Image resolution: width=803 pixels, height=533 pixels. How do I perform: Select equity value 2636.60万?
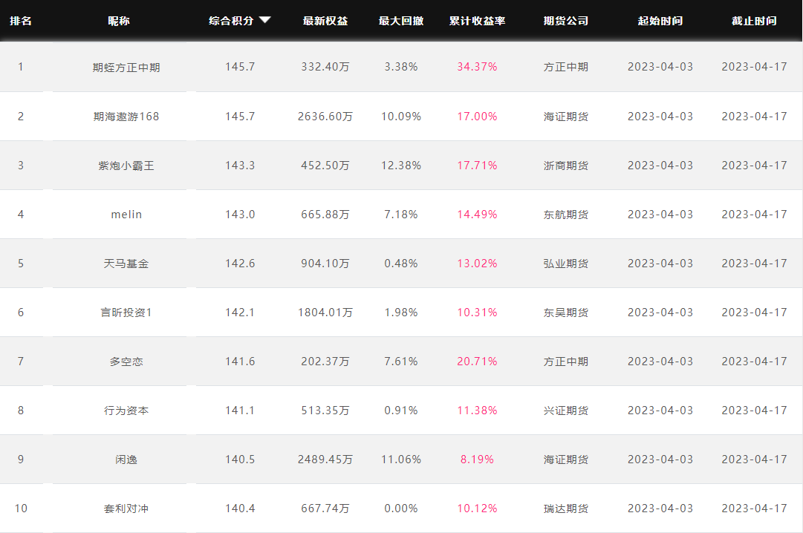325,117
